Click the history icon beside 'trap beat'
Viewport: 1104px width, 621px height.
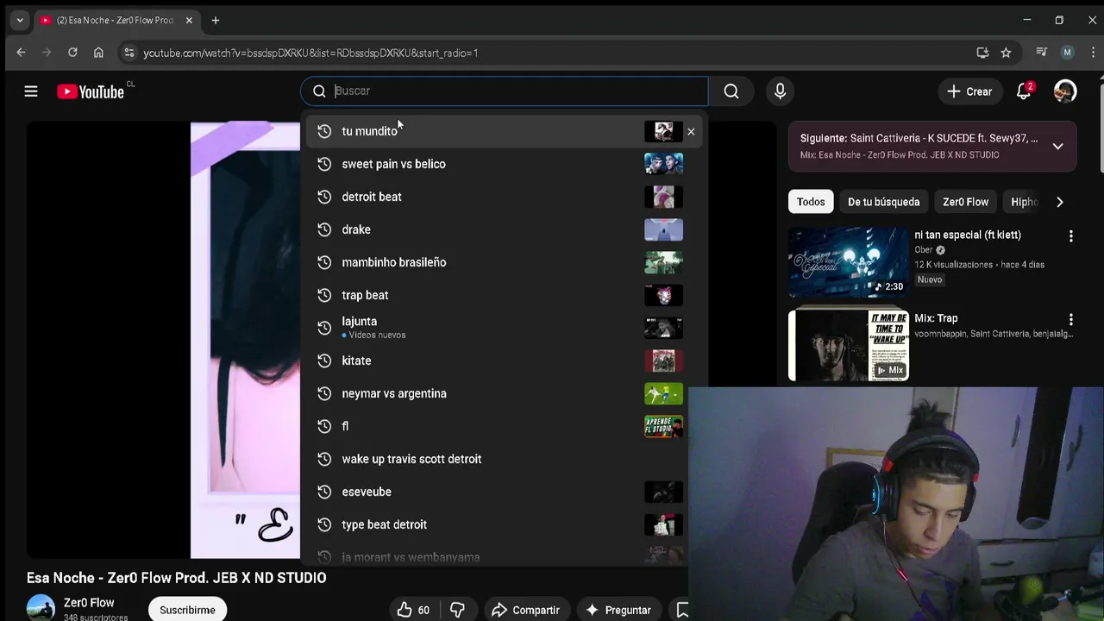pos(324,295)
